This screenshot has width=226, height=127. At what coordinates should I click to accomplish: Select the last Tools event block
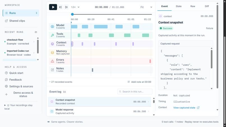tap(146, 35)
